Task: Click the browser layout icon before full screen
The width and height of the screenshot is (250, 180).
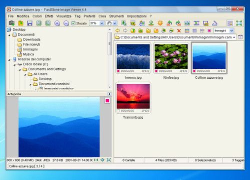Action: tap(230, 23)
